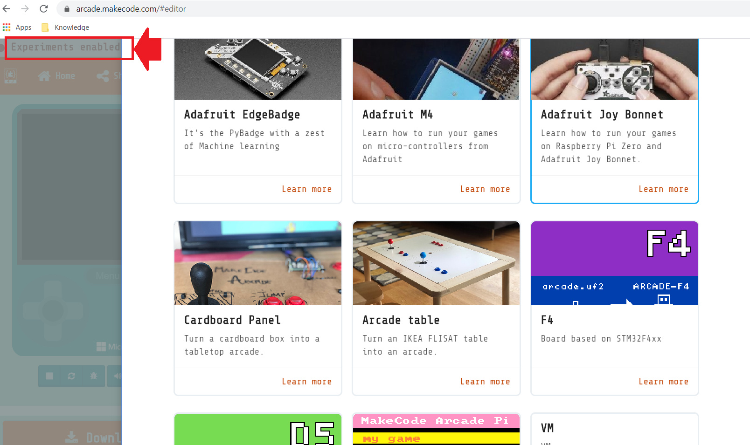This screenshot has width=750, height=445.
Task: Click the MakeCode Arcade logo icon
Action: [x=10, y=75]
